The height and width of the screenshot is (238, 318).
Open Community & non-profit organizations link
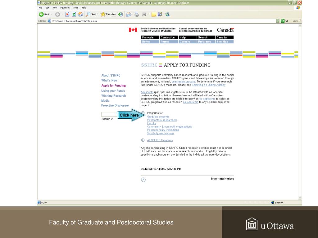169,127
